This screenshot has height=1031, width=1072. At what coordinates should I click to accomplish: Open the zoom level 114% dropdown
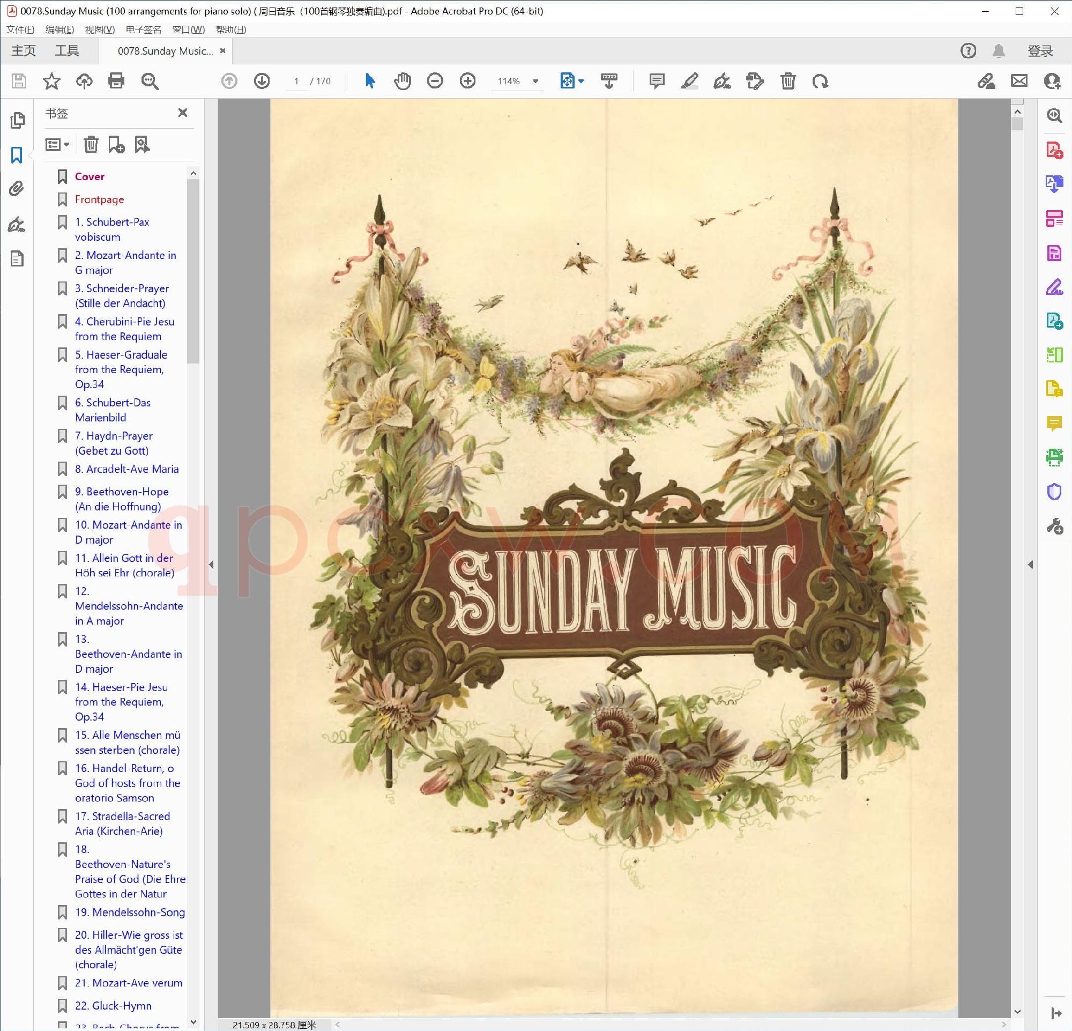(x=535, y=81)
